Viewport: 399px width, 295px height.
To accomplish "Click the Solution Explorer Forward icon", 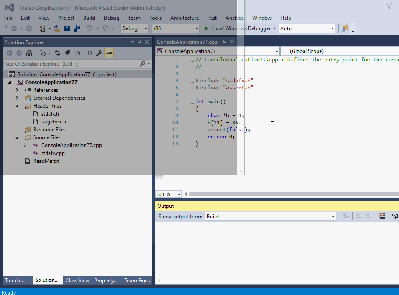I will point(19,53).
